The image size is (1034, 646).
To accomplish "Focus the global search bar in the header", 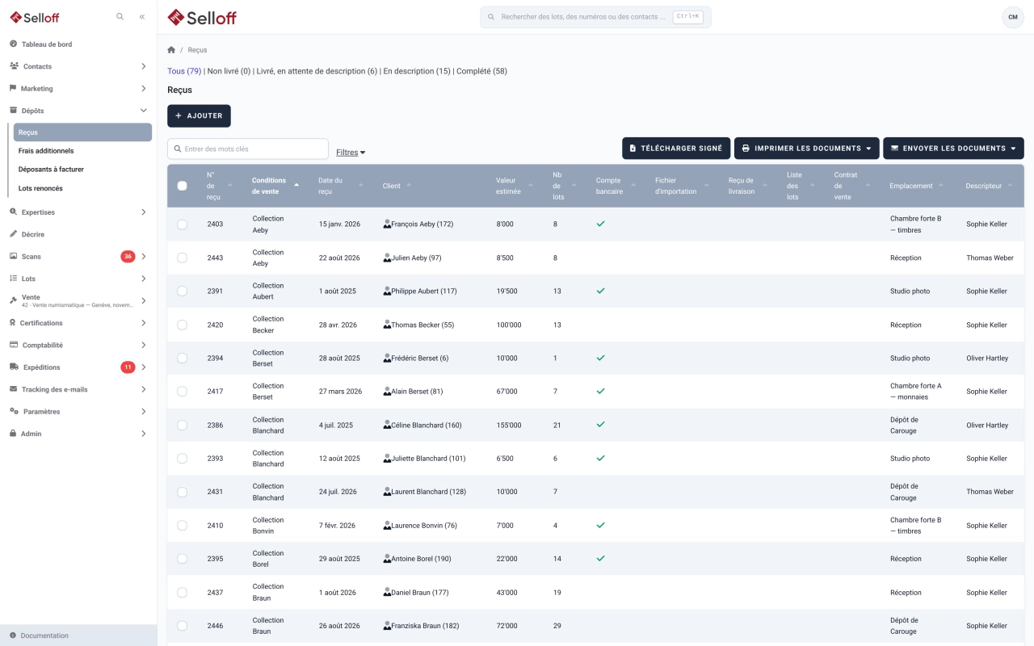I will tap(595, 17).
